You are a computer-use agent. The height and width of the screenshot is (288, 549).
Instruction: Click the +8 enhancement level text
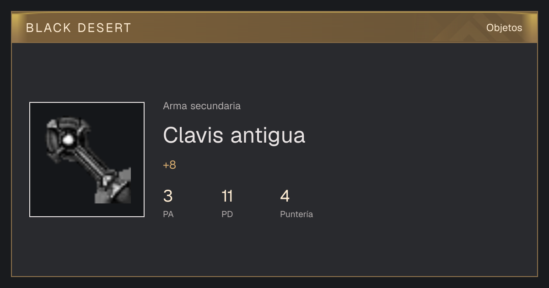point(169,165)
